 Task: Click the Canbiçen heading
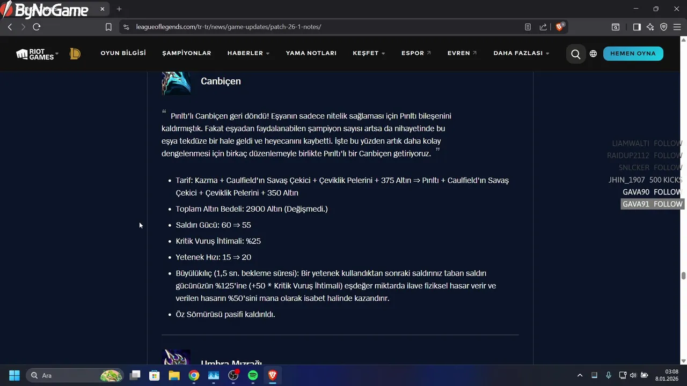click(x=221, y=81)
